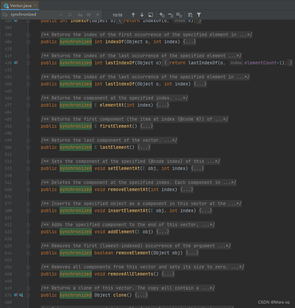This screenshot has height=308, width=295.
Task: Toggle the match case (Aa) option
Action: (80, 15)
